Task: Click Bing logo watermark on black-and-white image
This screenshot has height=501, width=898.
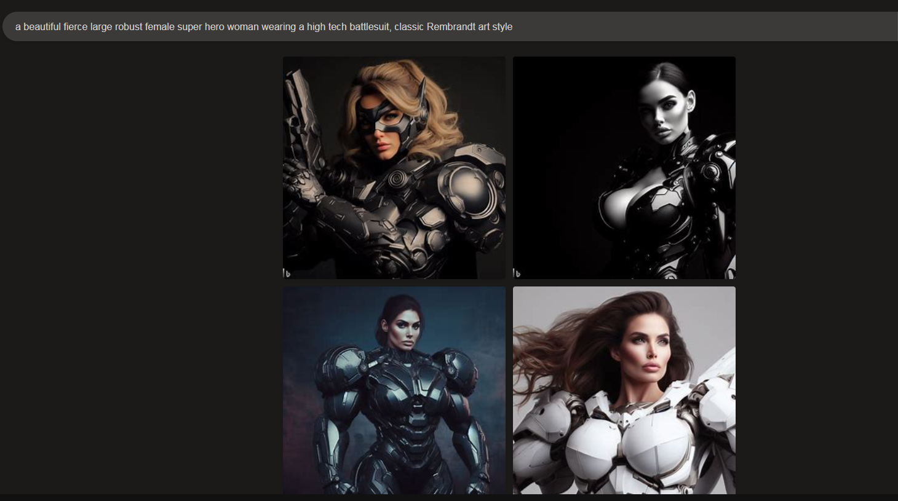Action: (517, 273)
